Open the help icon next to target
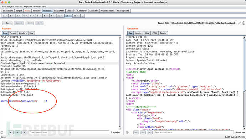The height and width of the screenshot is (139, 246). pyautogui.click(x=244, y=23)
